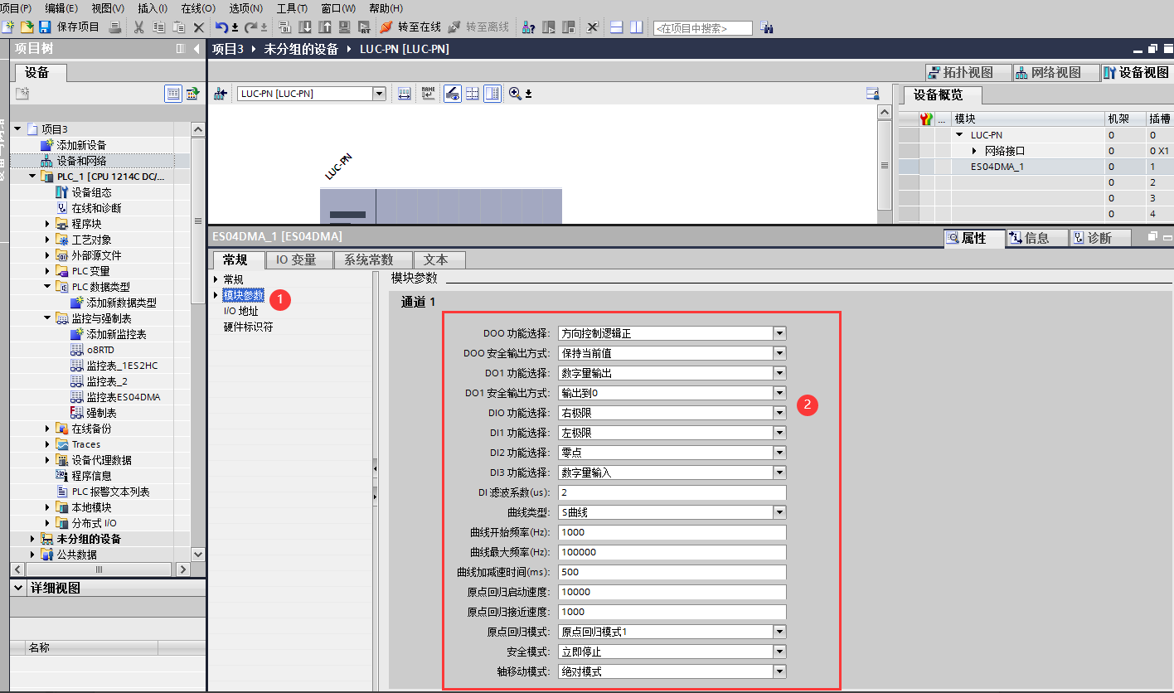The height and width of the screenshot is (693, 1174).
Task: Click the project tree horizontal scrollbar
Action: [x=99, y=569]
